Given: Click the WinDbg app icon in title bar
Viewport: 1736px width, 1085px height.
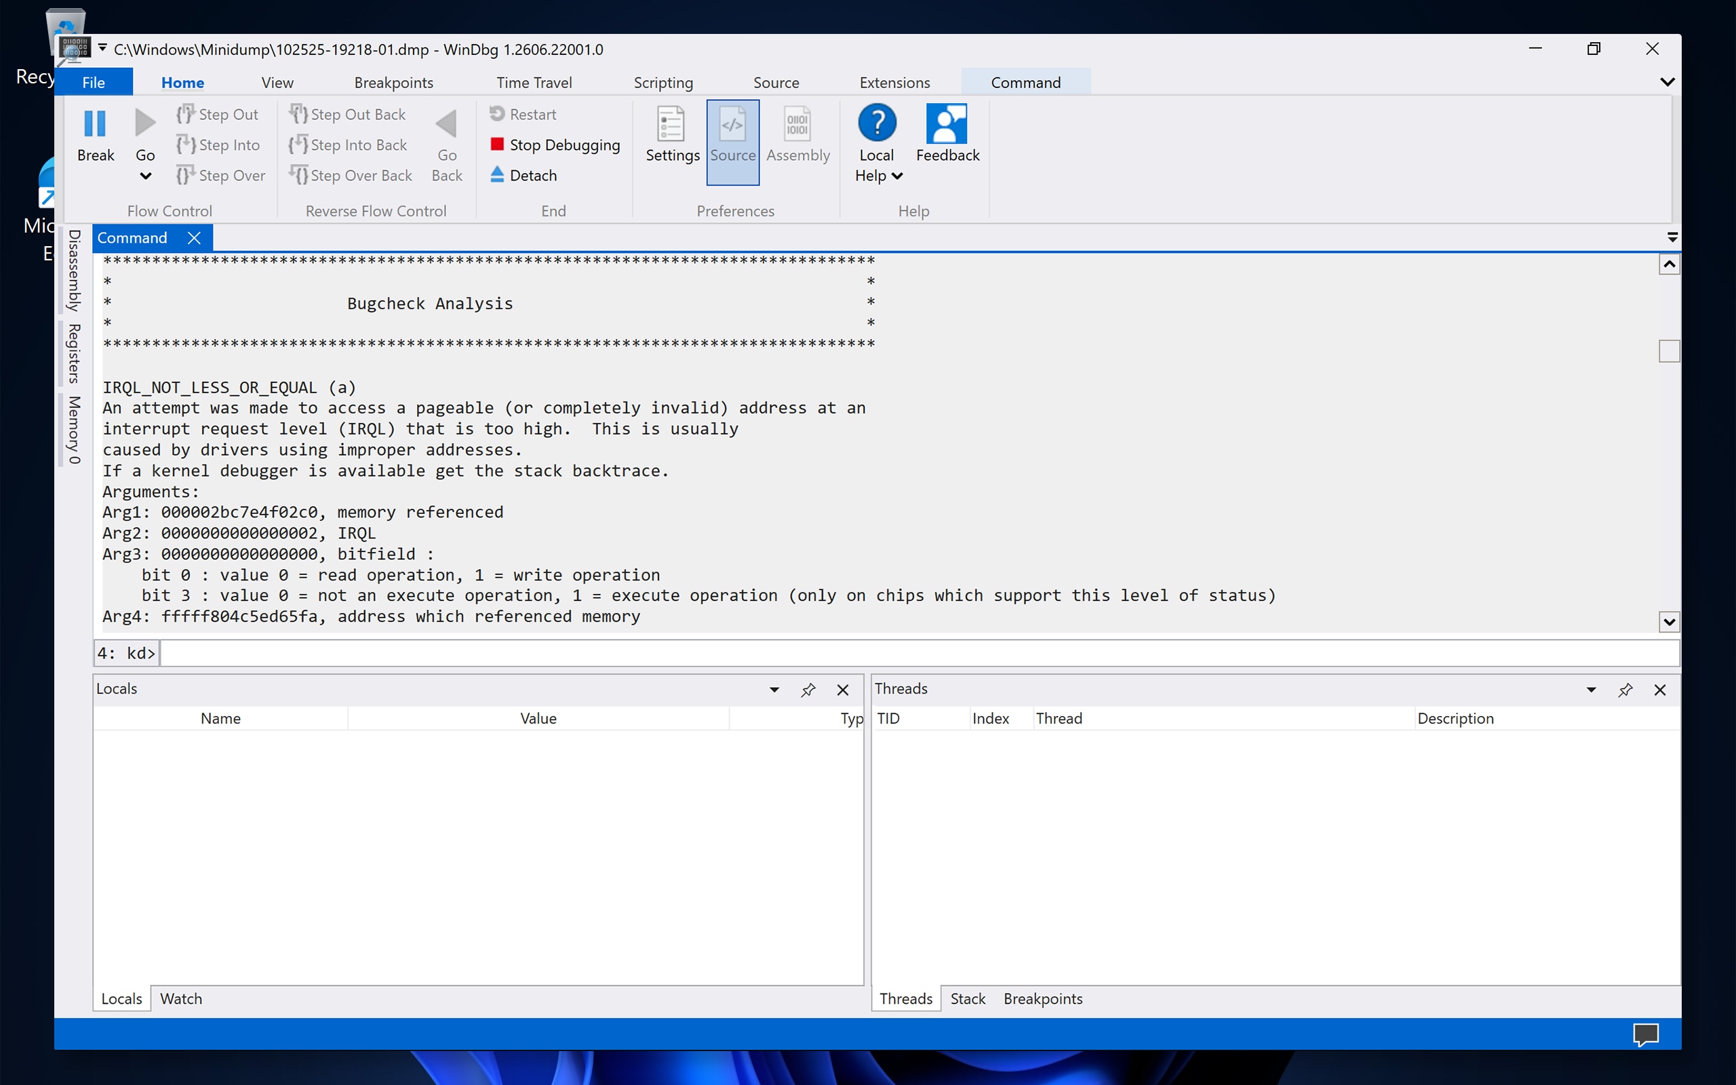Looking at the screenshot, I should point(75,49).
